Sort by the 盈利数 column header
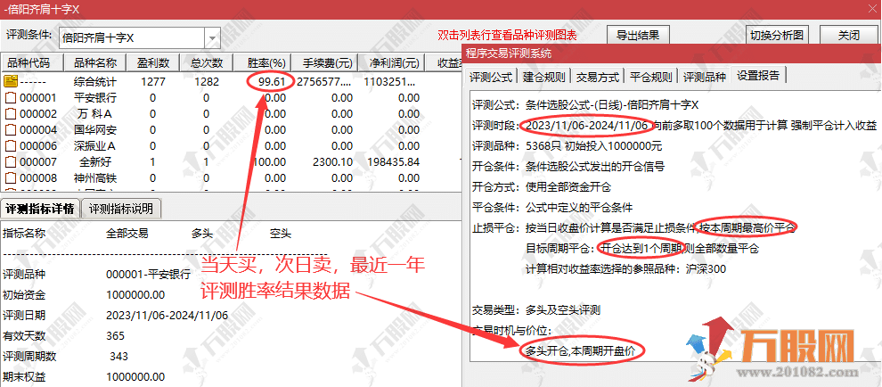Viewport: 882px width, 387px height. pyautogui.click(x=153, y=62)
